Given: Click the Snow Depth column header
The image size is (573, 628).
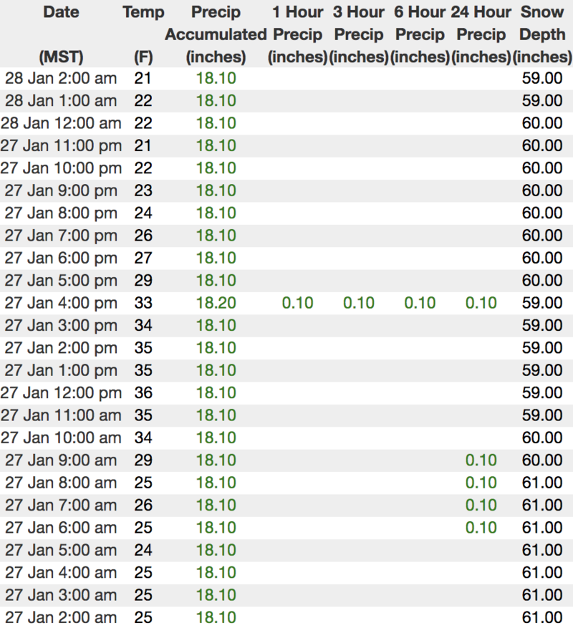Looking at the screenshot, I should 542,34.
